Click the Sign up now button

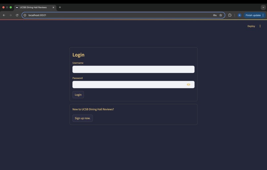pos(82,118)
